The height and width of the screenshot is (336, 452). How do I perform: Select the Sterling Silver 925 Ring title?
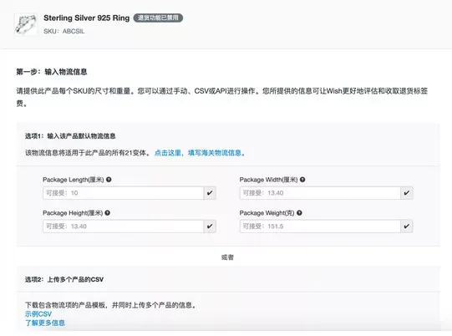(x=87, y=18)
